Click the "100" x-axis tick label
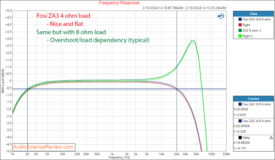This screenshot has width=275, height=160. pyautogui.click(x=62, y=154)
